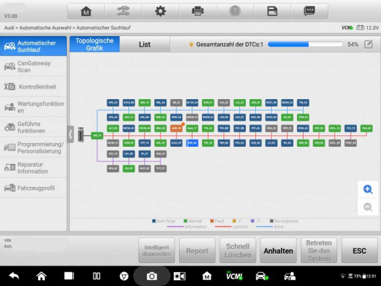
Task: Tap the camera screenshot icon in taskbar
Action: point(152,276)
